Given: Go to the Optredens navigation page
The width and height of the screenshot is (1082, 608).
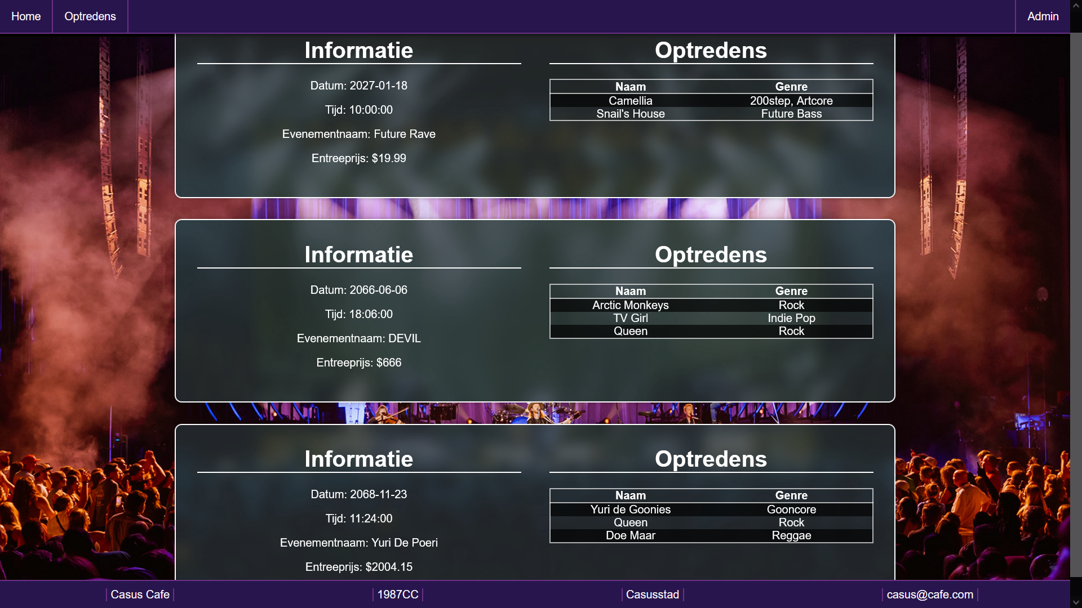Looking at the screenshot, I should [x=90, y=16].
